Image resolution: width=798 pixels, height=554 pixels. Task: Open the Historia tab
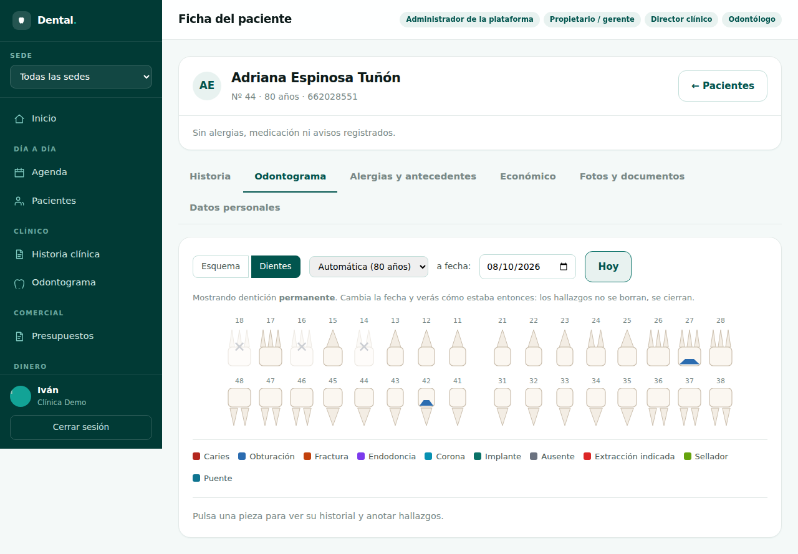coord(210,176)
